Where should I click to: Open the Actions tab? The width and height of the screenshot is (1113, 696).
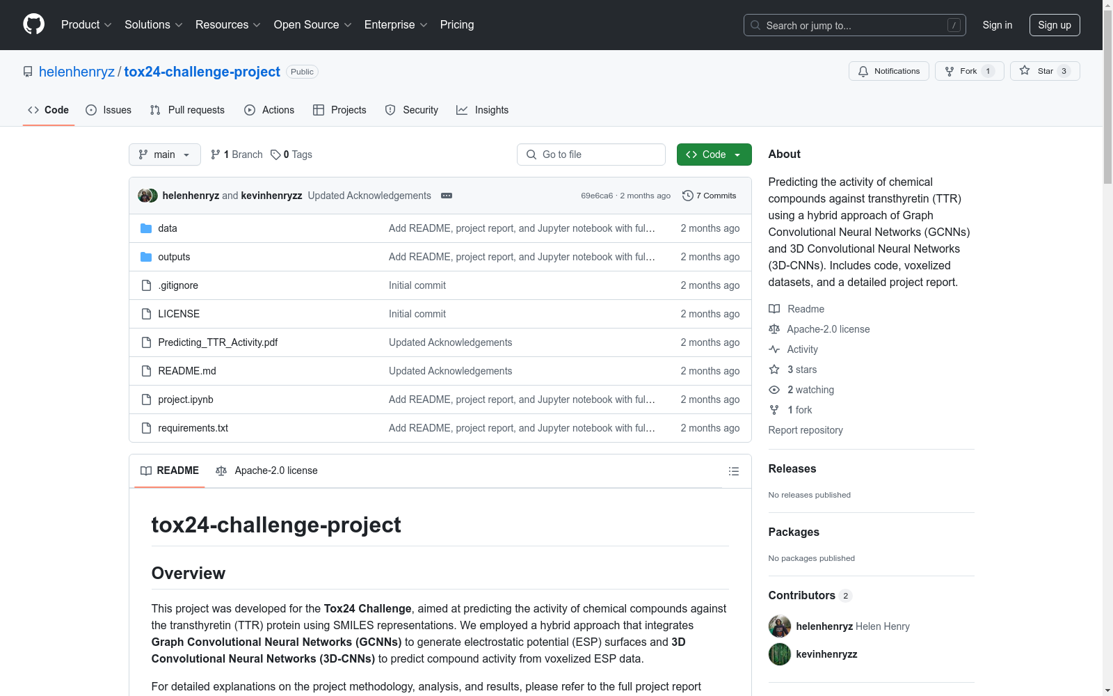269,110
